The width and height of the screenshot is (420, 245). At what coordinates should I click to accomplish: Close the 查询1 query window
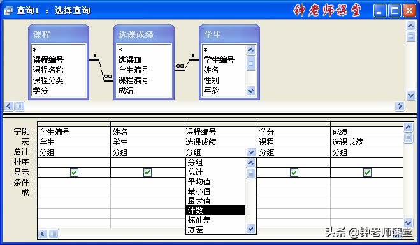pyautogui.click(x=410, y=11)
